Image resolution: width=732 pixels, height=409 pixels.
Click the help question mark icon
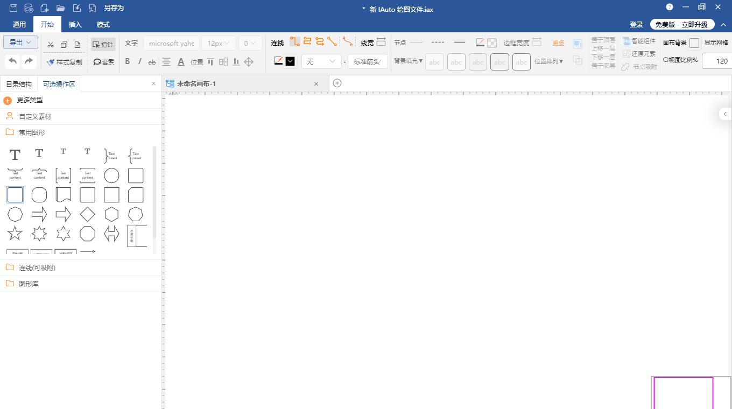click(670, 7)
